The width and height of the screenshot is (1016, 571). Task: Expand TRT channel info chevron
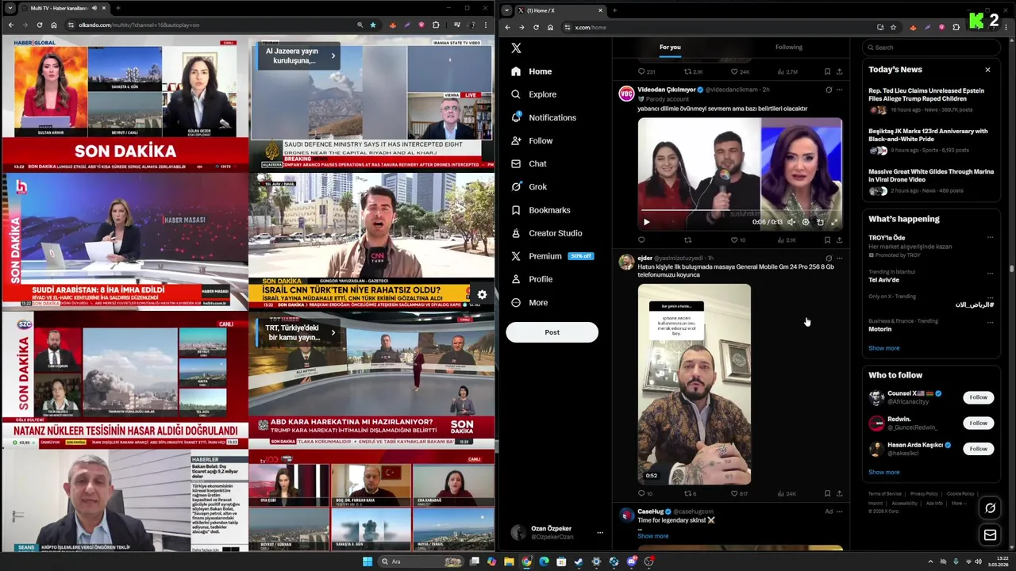333,332
